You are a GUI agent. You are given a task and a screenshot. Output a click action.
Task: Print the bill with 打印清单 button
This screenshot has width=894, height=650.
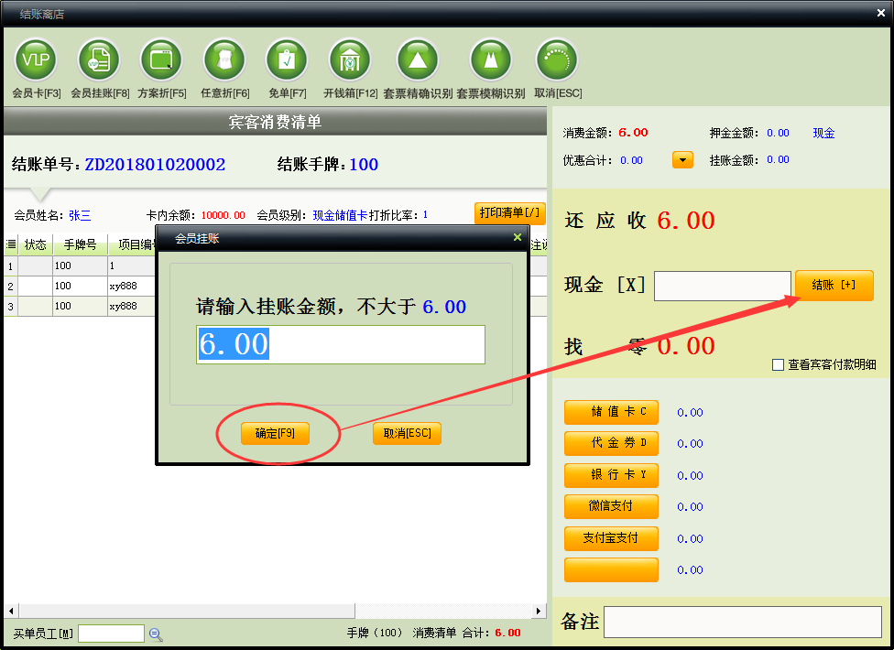pyautogui.click(x=509, y=212)
